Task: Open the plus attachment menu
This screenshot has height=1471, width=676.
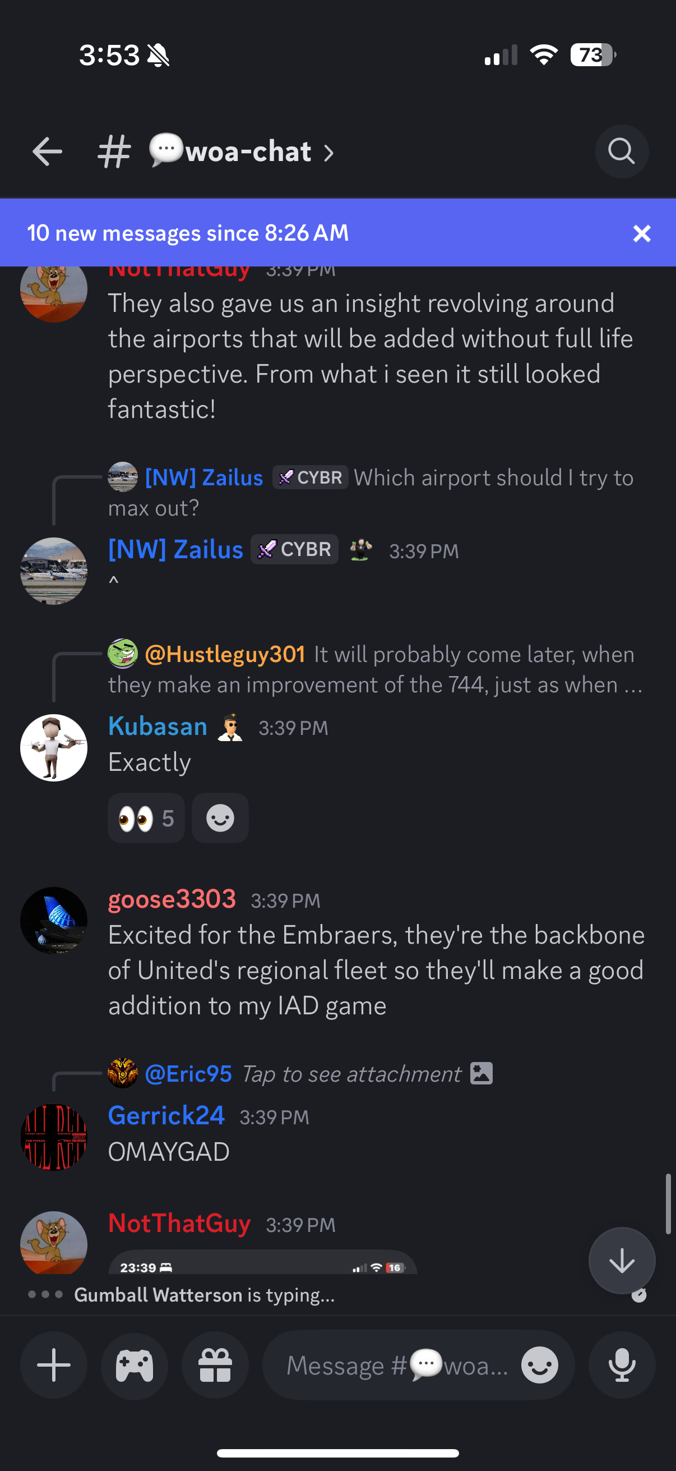Action: [54, 1365]
